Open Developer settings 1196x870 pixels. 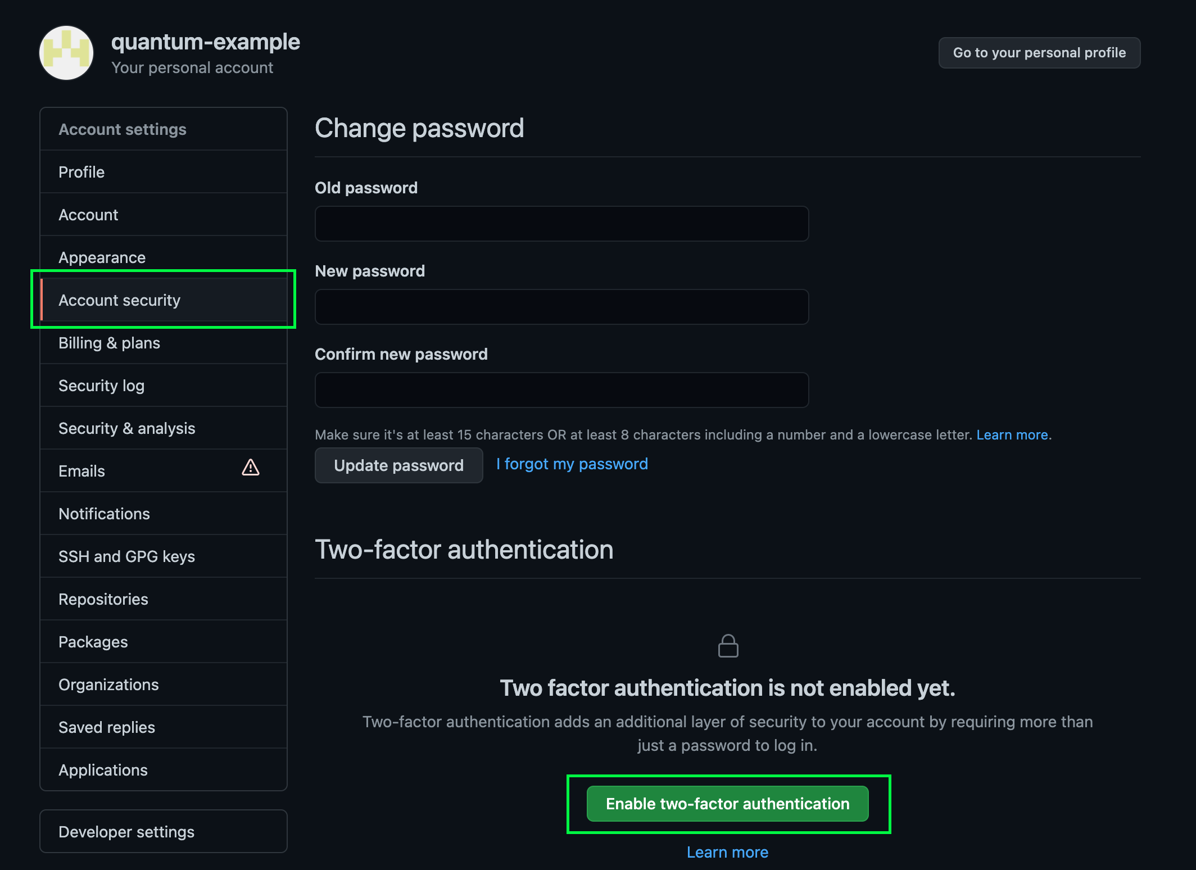click(x=126, y=832)
